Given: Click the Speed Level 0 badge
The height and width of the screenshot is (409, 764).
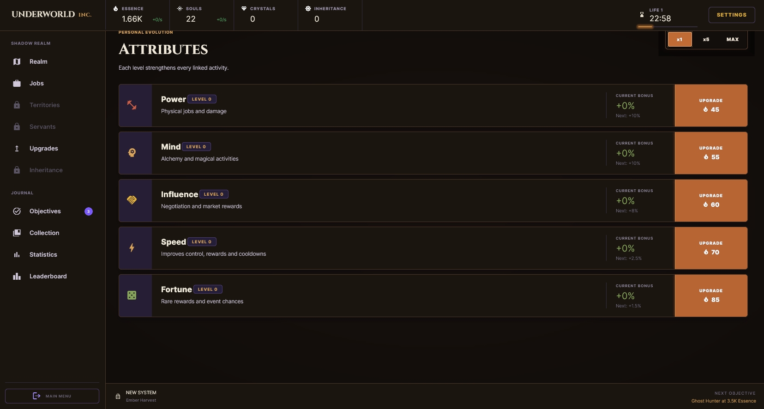Looking at the screenshot, I should (202, 242).
